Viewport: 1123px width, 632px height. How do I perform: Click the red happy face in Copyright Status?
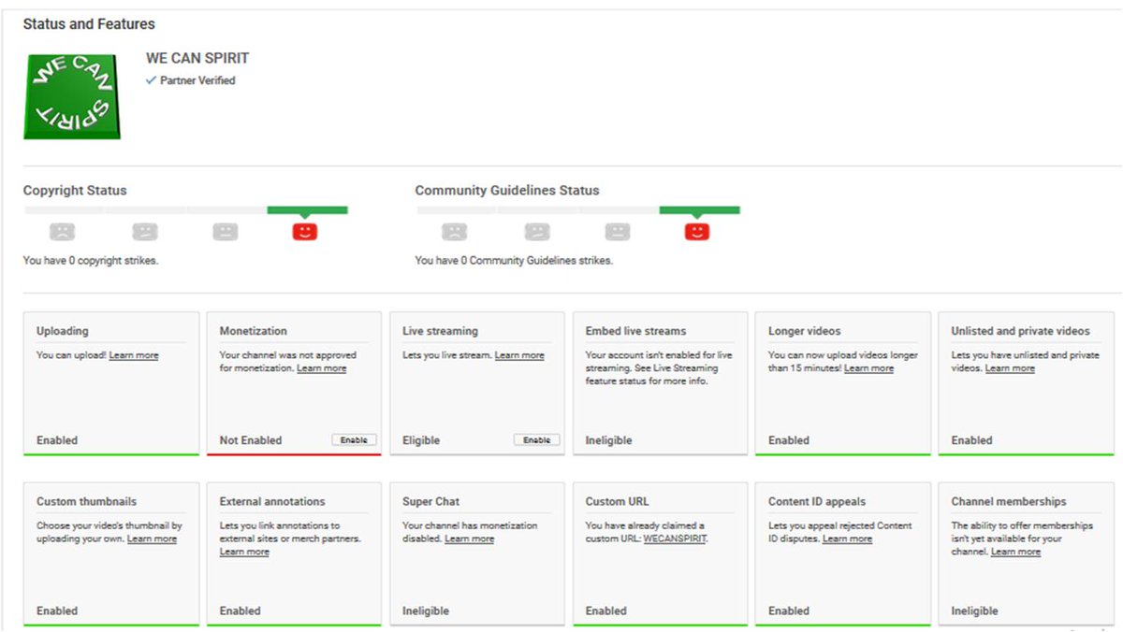click(305, 231)
